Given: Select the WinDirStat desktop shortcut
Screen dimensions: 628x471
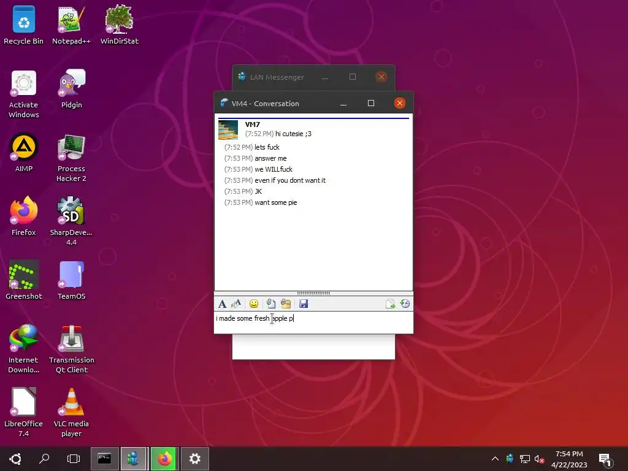Looking at the screenshot, I should coord(120,25).
